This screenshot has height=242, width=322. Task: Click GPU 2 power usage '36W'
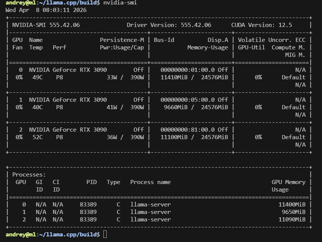coord(112,137)
